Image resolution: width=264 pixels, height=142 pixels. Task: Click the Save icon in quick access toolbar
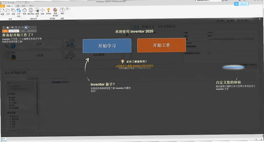click(13, 3)
